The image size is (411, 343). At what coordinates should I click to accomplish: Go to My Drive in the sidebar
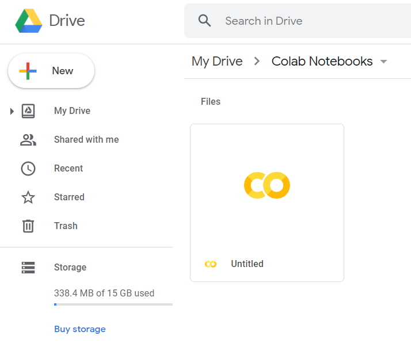click(x=72, y=111)
